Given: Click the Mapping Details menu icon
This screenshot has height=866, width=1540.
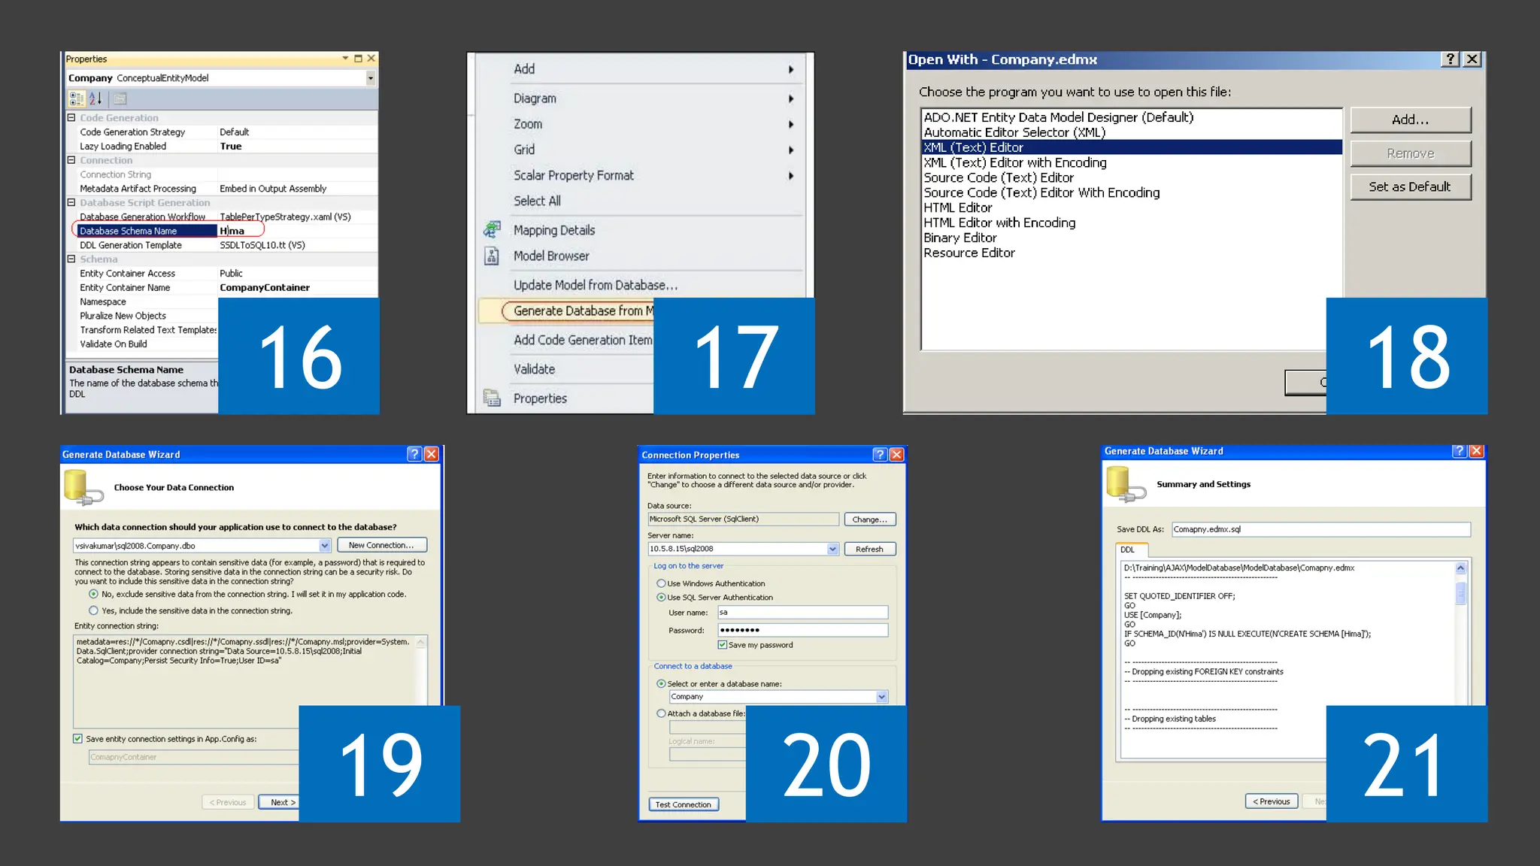Looking at the screenshot, I should pos(493,230).
